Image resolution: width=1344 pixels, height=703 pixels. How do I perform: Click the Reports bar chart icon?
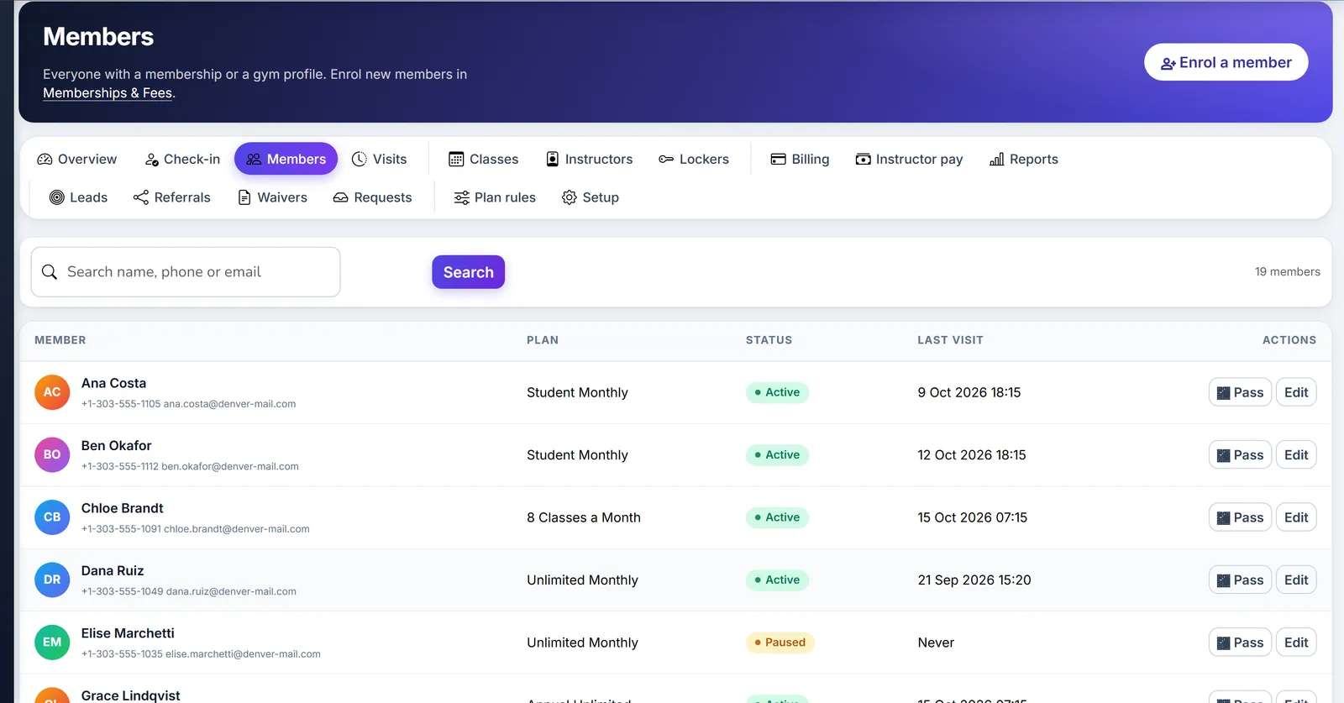997,159
